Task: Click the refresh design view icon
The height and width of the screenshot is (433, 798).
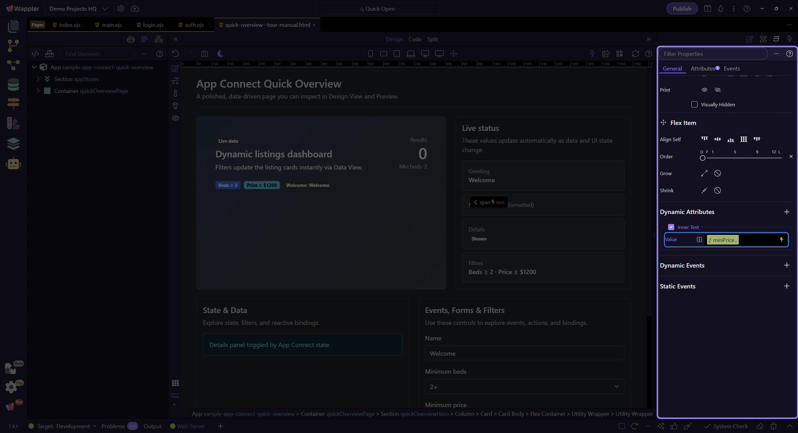Action: pos(635,54)
